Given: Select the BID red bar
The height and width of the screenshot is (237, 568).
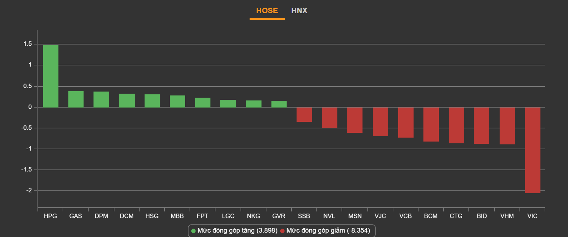Looking at the screenshot, I should 482,125.
